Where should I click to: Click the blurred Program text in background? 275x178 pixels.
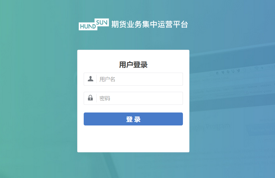218,127
